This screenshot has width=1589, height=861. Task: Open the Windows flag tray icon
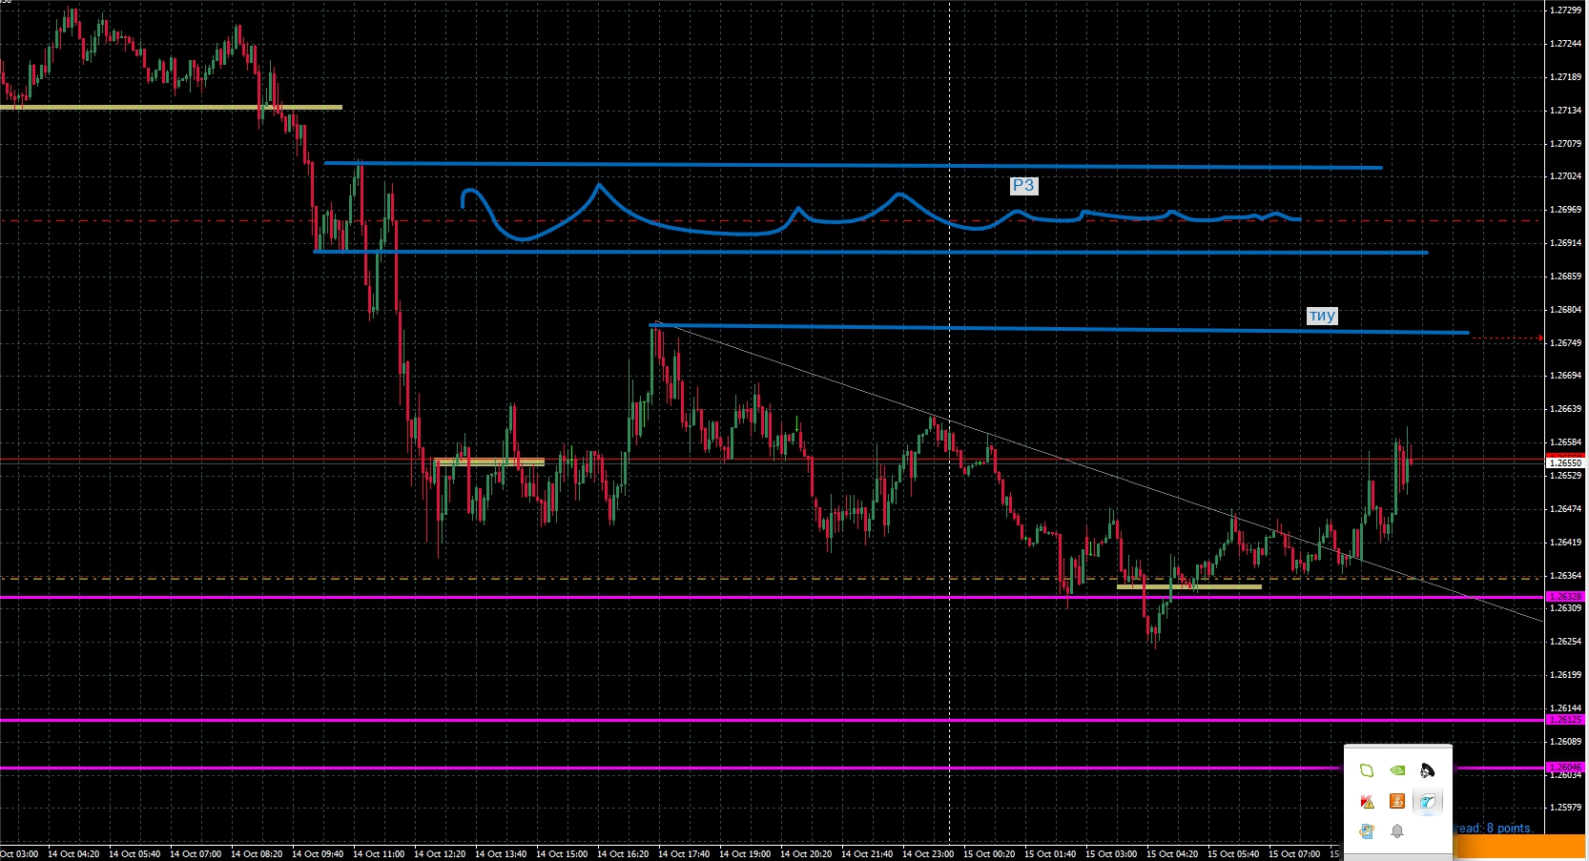pyautogui.click(x=1367, y=831)
